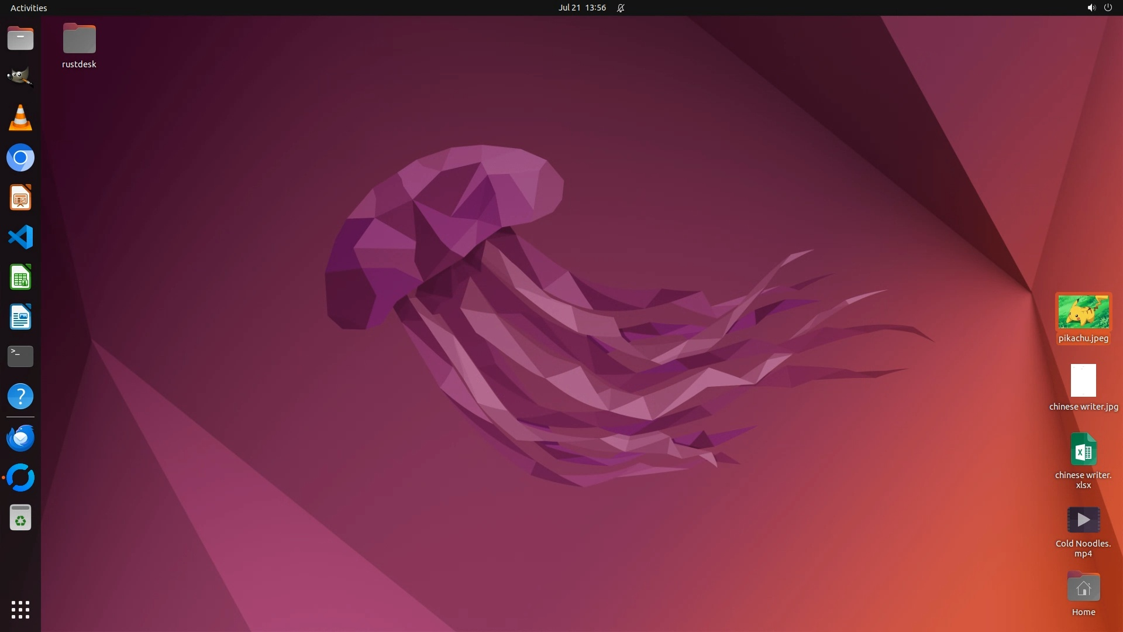The image size is (1123, 632).
Task: Open the Help application
Action: [20, 397]
